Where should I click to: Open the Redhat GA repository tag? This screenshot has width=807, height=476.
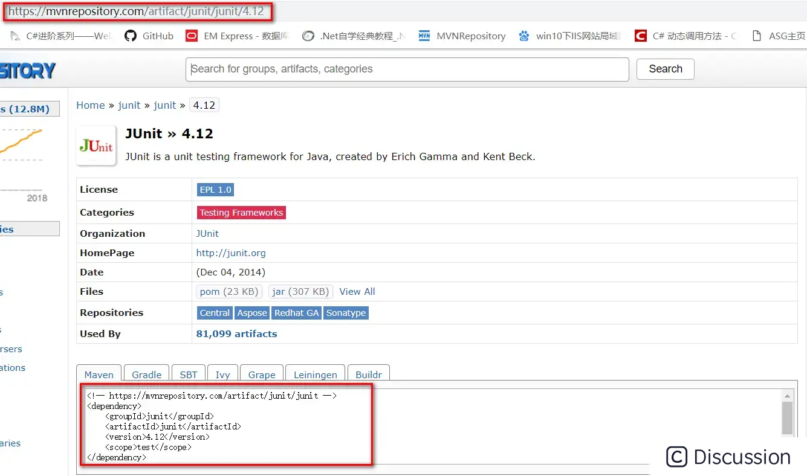point(296,313)
